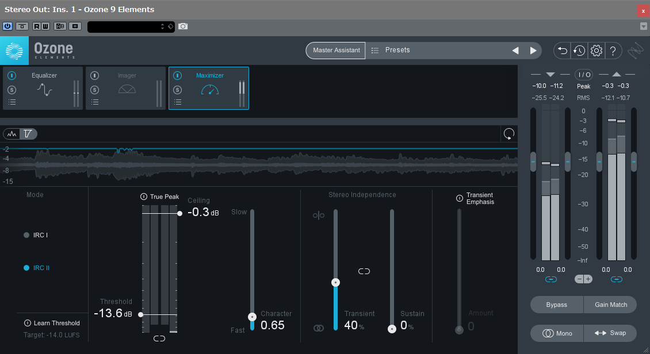Toggle the plugin power bypass in host toolbar

(7, 26)
